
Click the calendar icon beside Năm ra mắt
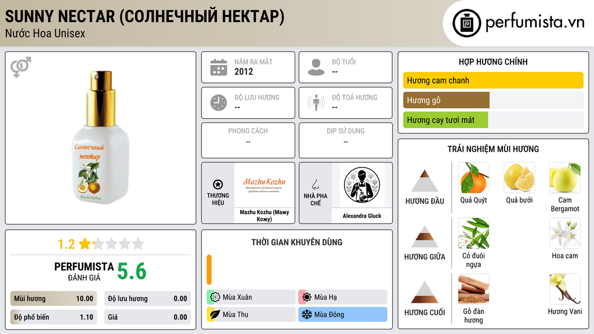219,67
